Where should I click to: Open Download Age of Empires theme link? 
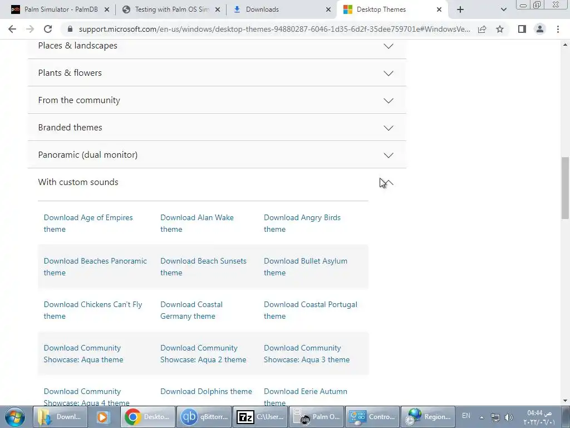click(89, 223)
